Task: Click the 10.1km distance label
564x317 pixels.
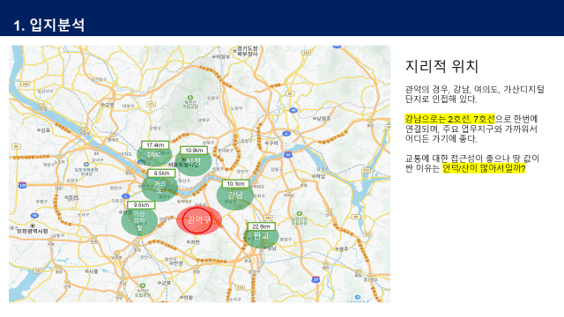Action: pyautogui.click(x=235, y=184)
